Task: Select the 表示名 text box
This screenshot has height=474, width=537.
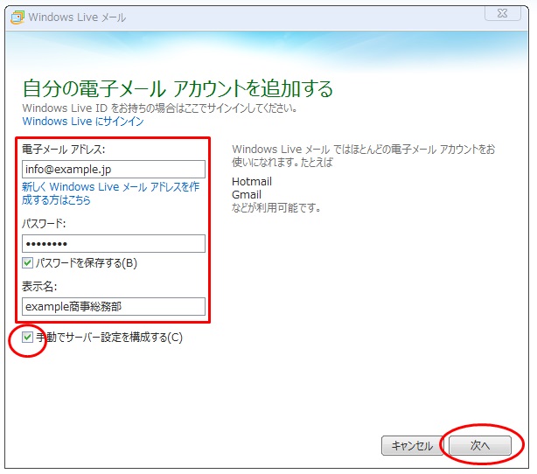Action: click(113, 306)
